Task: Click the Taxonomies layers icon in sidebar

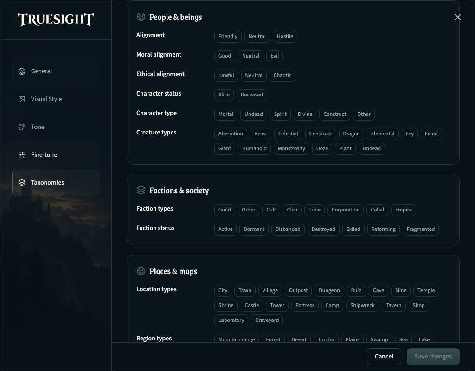Action: coord(22,183)
